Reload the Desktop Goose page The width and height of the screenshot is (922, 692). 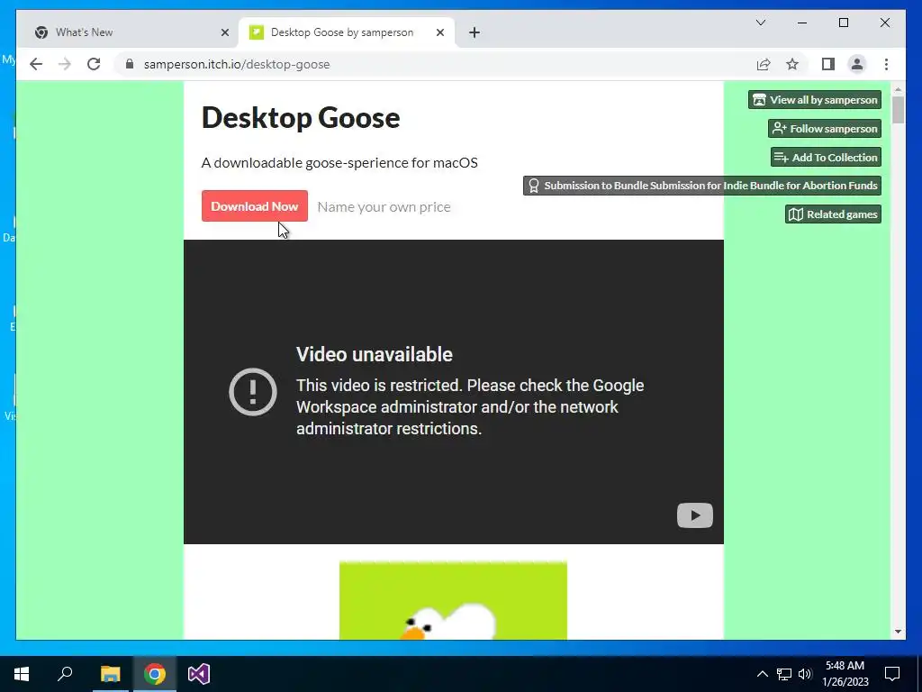pos(94,64)
